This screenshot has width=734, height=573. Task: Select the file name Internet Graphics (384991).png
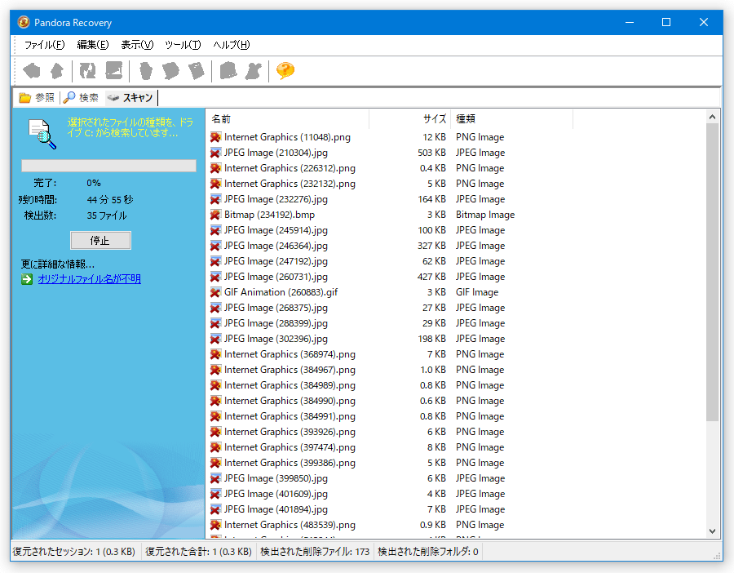coord(290,416)
